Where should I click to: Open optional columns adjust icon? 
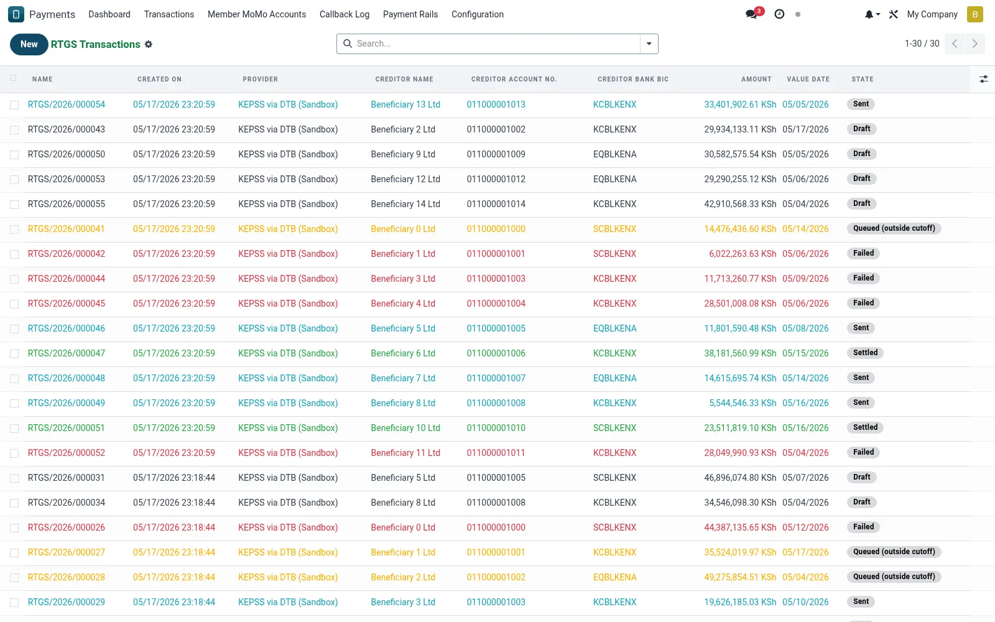coord(983,79)
